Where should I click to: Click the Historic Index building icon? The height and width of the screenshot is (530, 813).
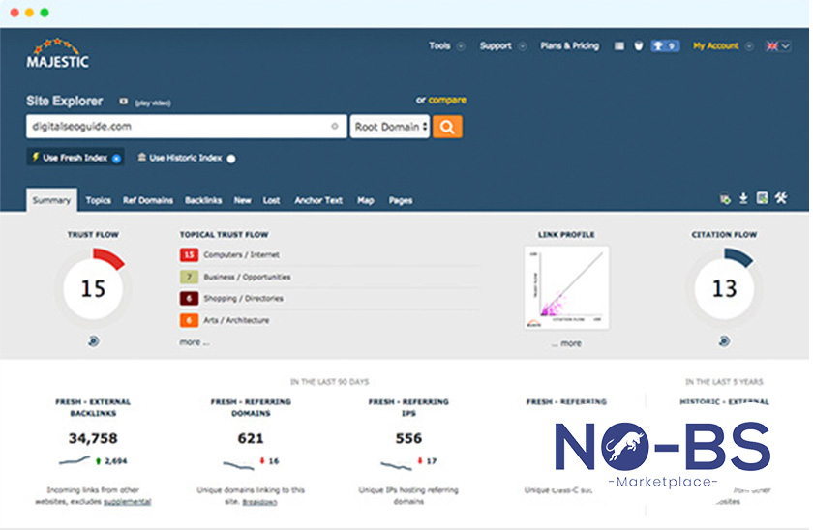[x=141, y=157]
